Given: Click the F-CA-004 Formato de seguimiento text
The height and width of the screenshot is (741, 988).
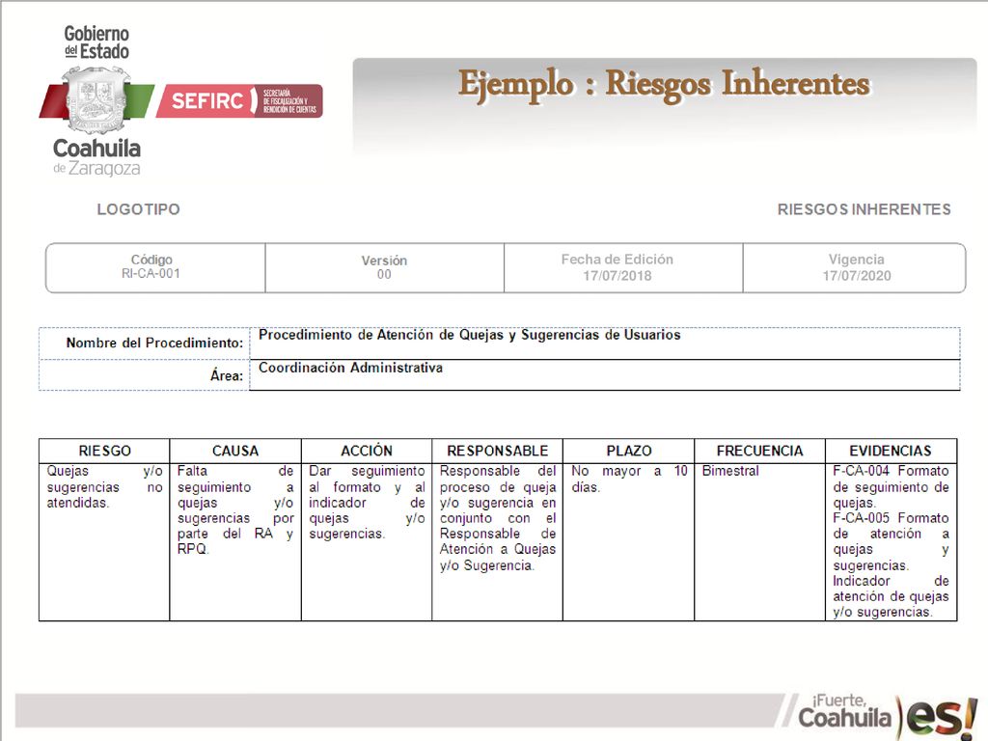Looking at the screenshot, I should 891,487.
